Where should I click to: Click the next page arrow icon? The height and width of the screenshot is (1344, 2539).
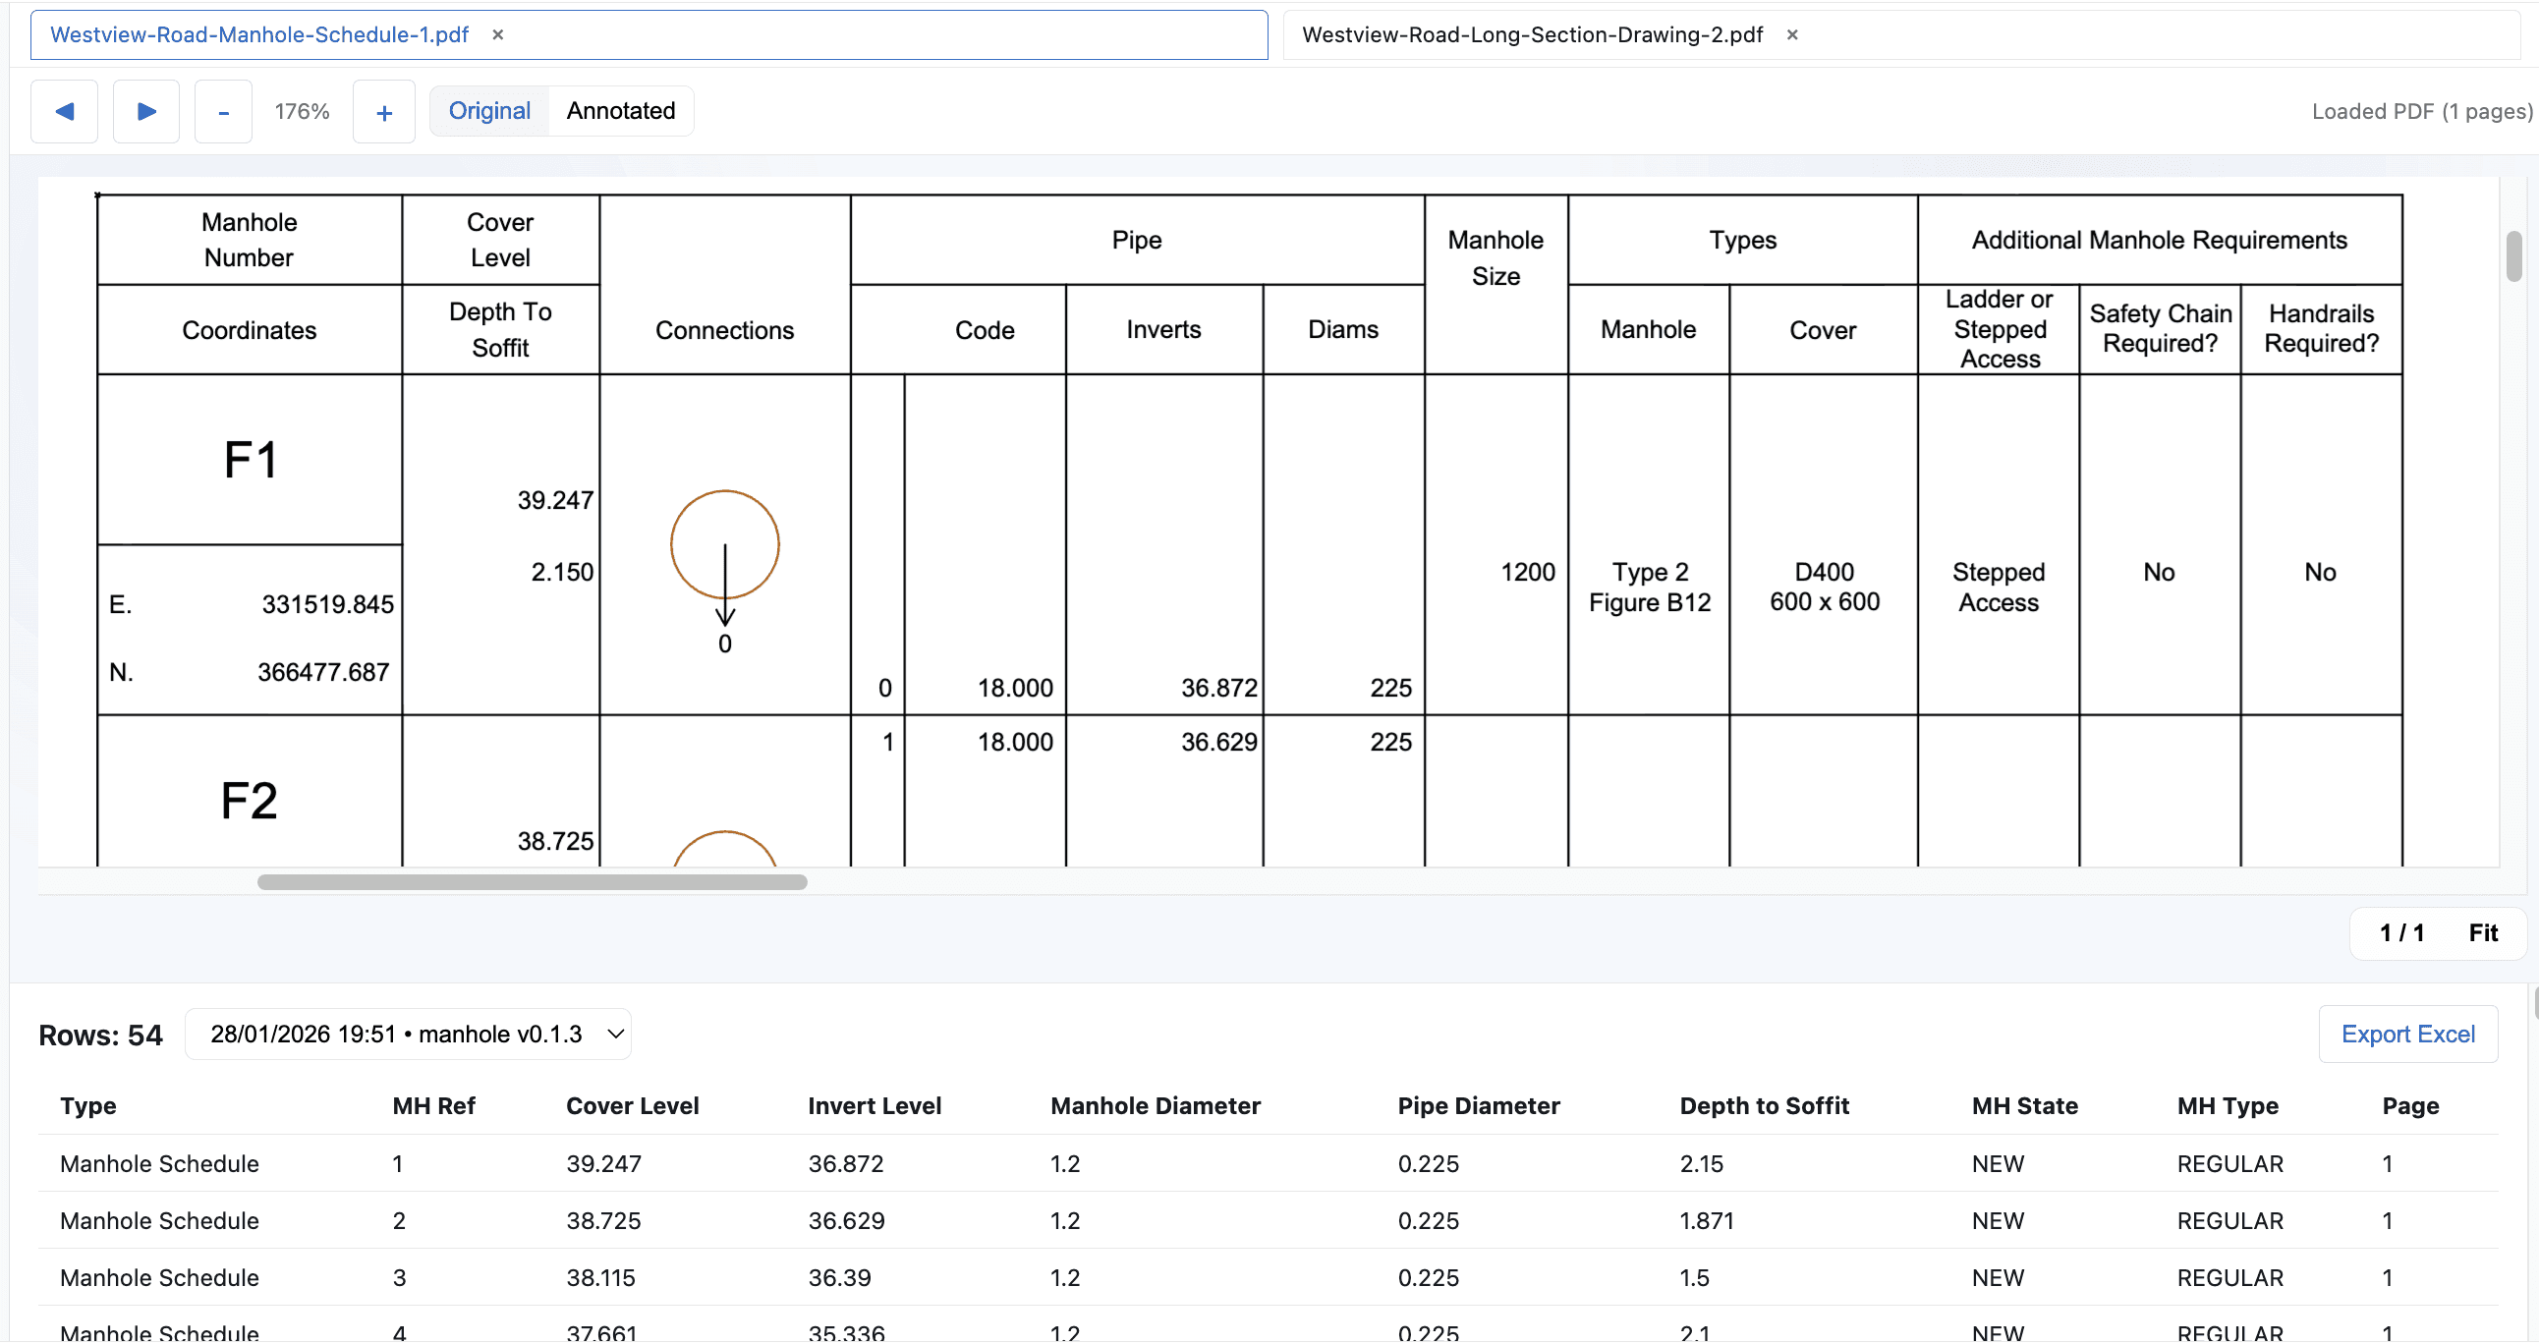pos(145,111)
